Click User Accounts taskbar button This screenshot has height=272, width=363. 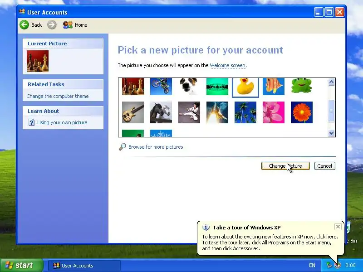click(84, 266)
